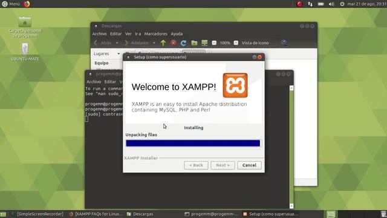Go back with Atrás in file manager
The height and width of the screenshot is (218, 387).
pos(103,43)
